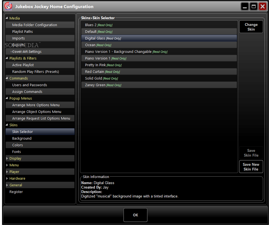The width and height of the screenshot is (269, 225).
Task: Select the Default skin
Action: point(159,32)
